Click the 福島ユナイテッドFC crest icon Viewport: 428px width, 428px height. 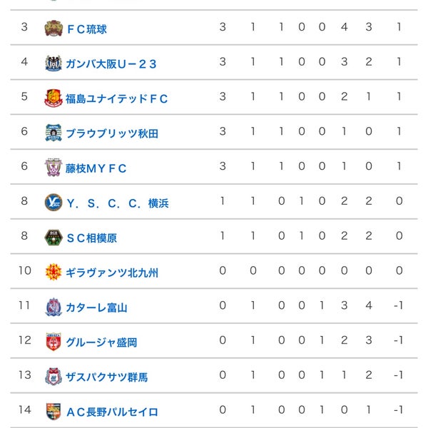click(53, 98)
